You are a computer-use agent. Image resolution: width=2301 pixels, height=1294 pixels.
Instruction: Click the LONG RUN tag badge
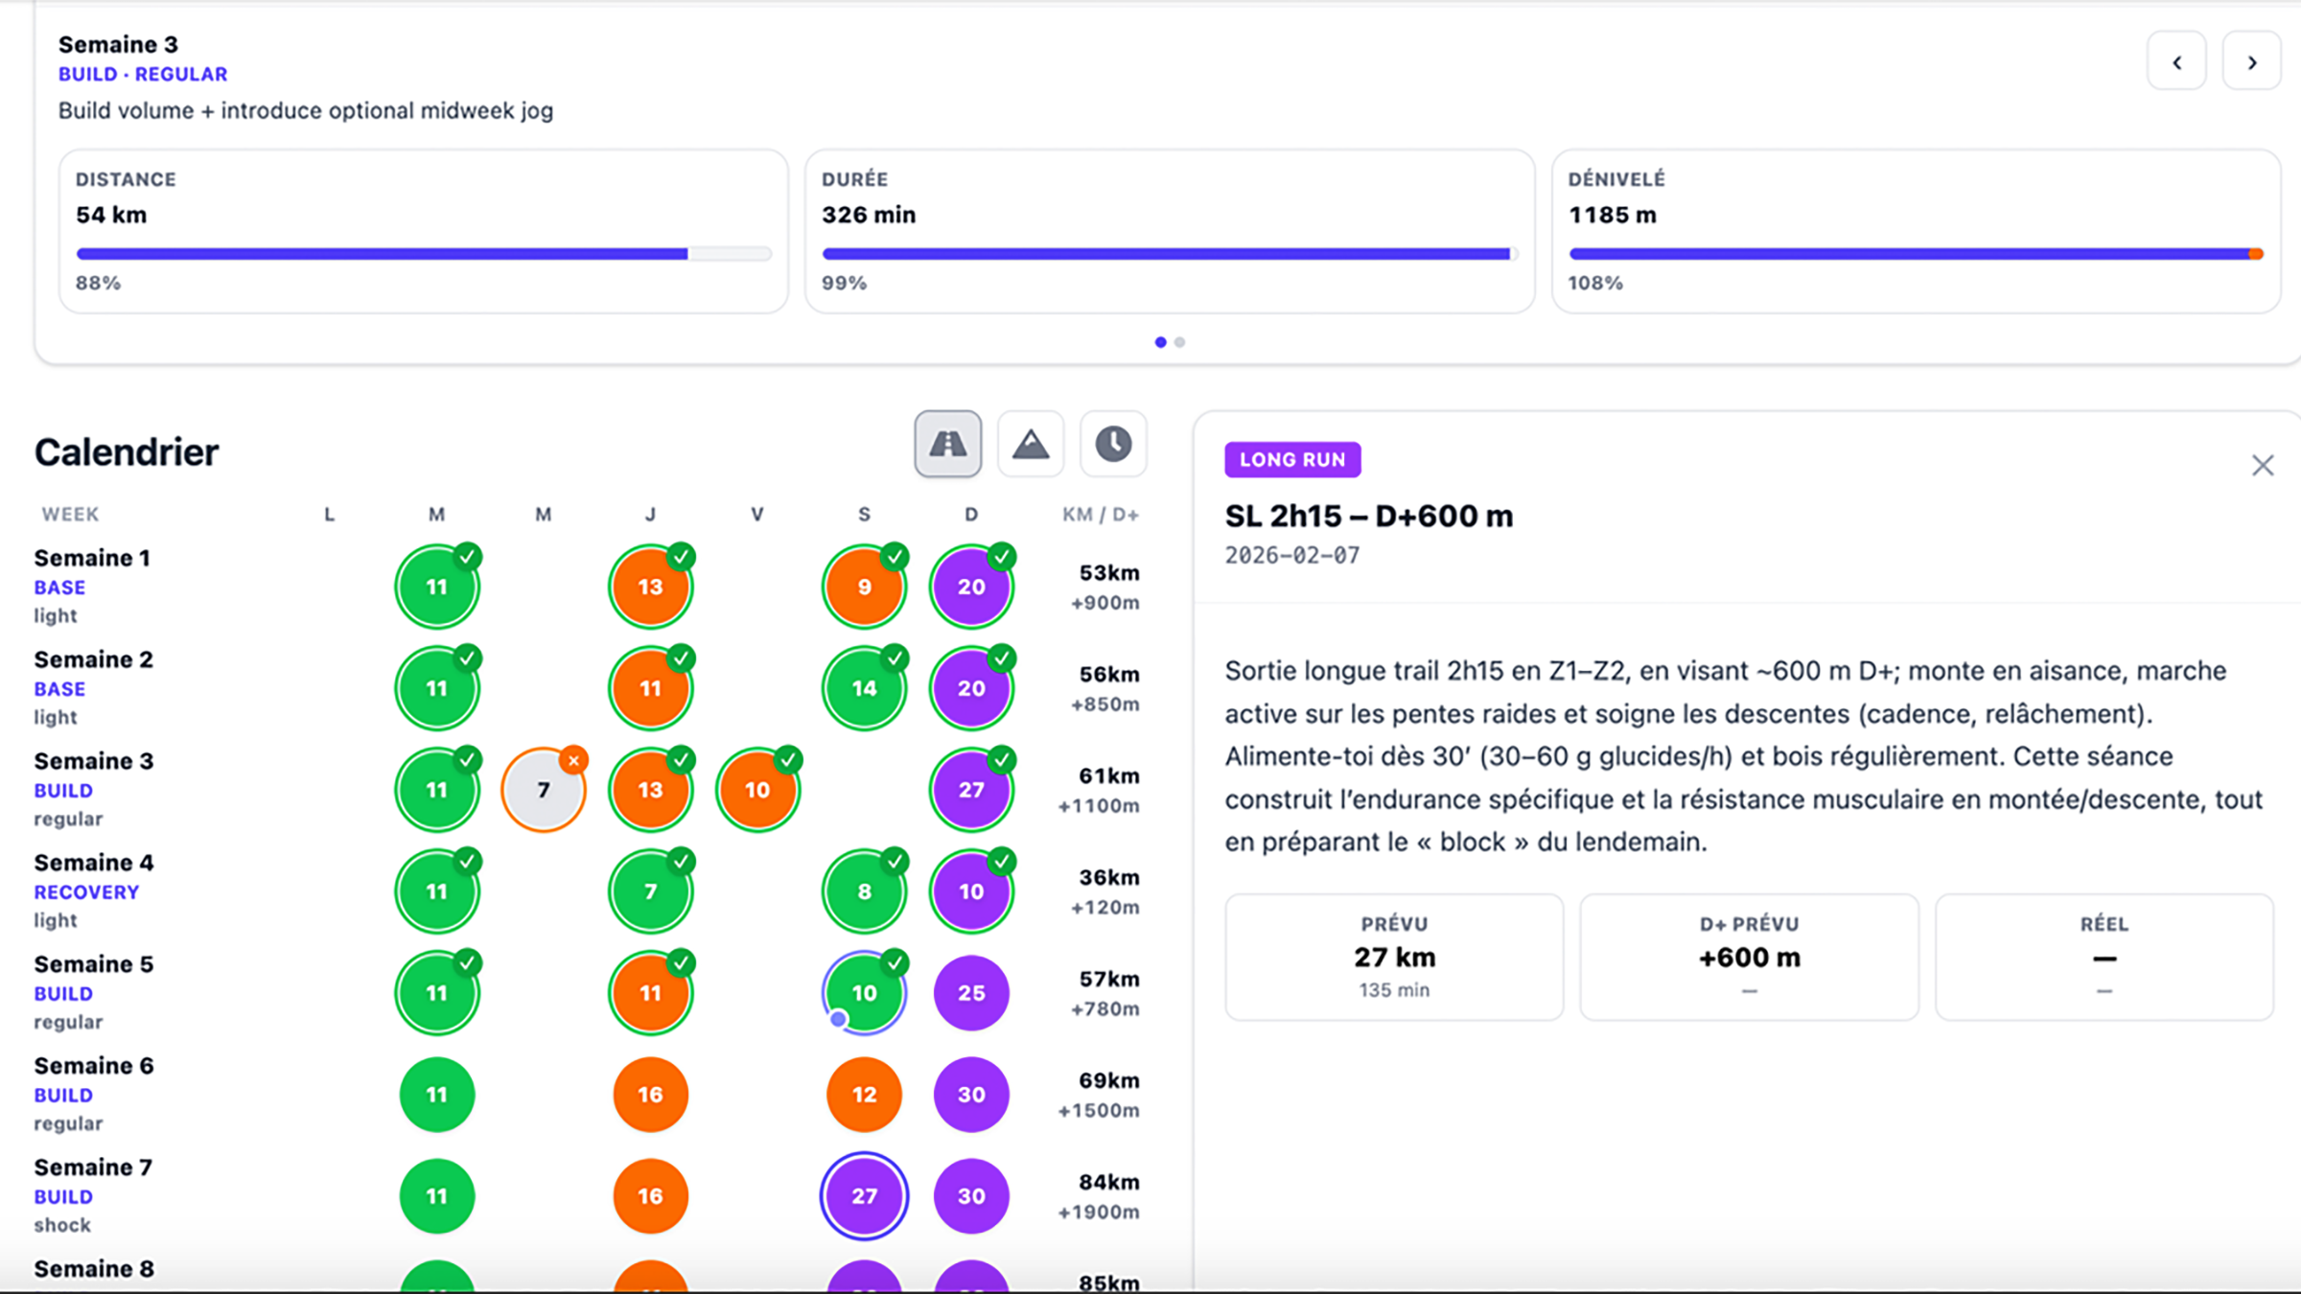tap(1292, 460)
